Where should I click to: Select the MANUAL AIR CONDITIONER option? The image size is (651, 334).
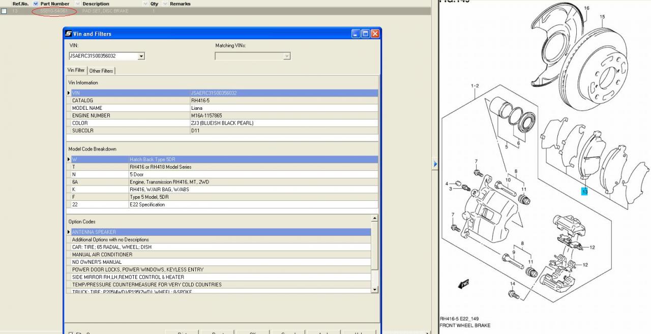click(219, 255)
